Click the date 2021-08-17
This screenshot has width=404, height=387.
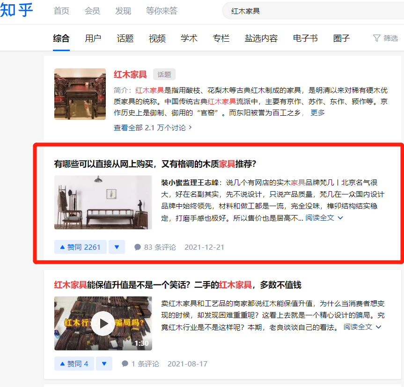pos(188,364)
